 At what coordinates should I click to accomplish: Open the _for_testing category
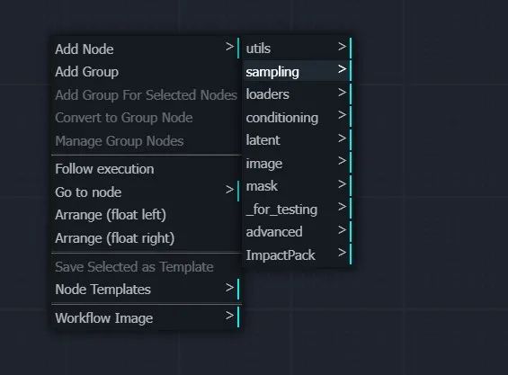[x=299, y=210]
